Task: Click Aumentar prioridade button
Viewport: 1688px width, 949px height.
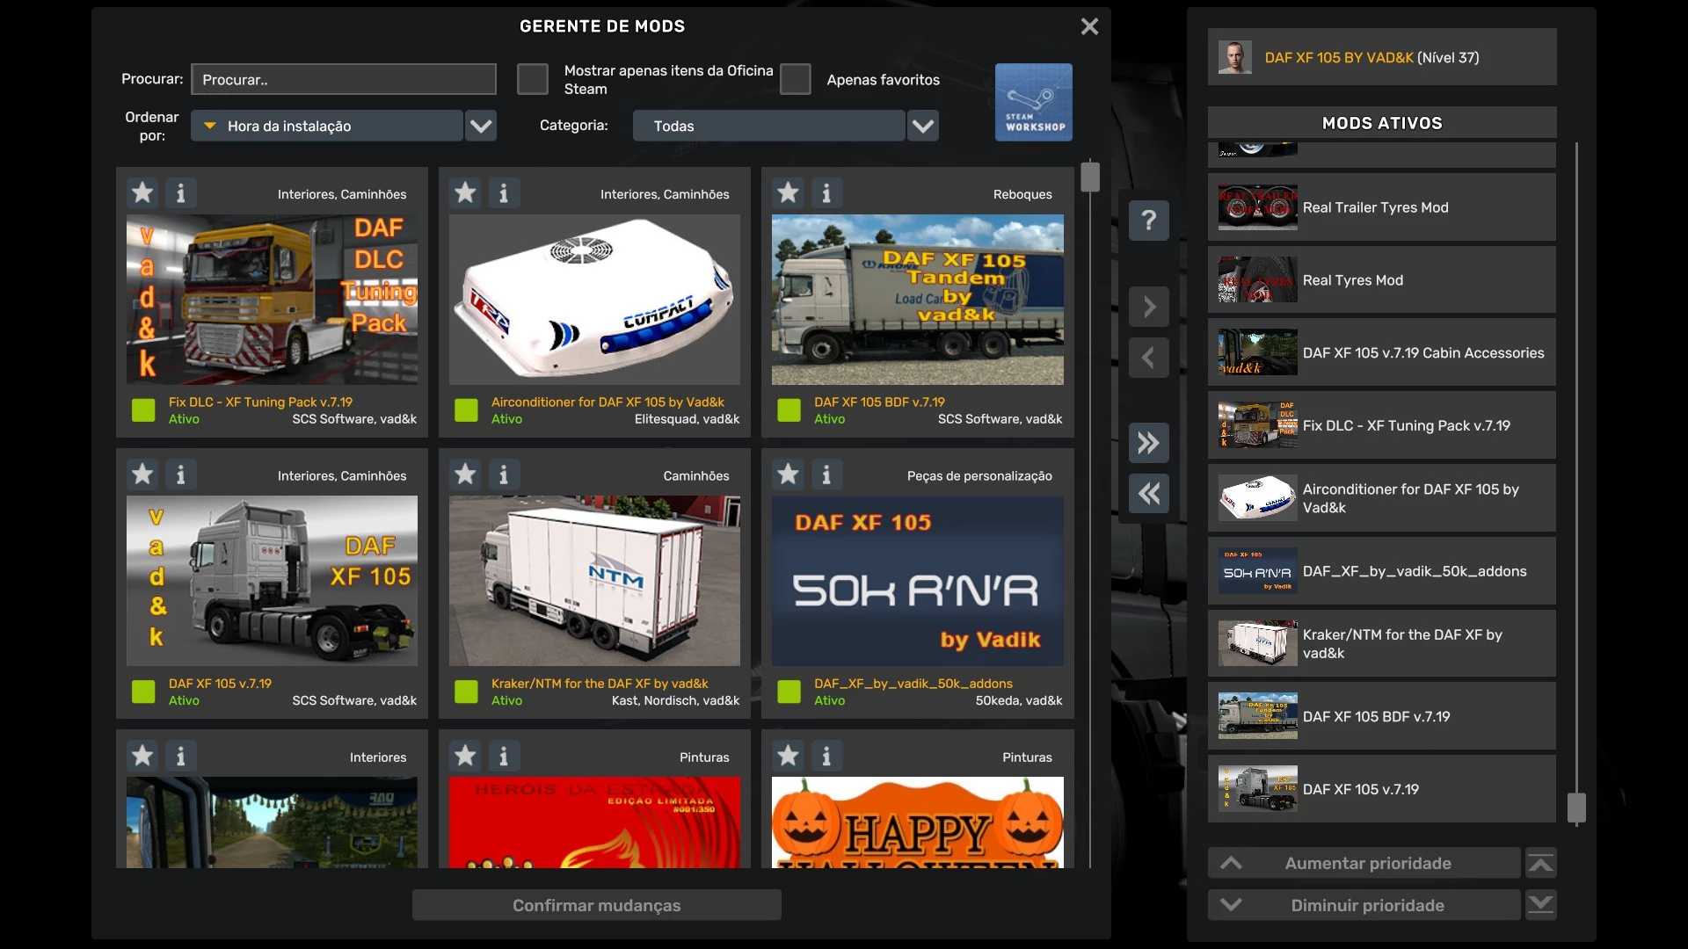Action: tap(1364, 864)
